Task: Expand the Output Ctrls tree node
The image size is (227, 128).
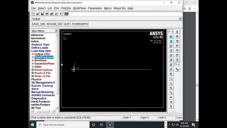Action: point(33,54)
